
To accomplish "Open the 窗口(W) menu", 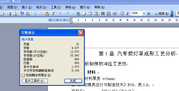I will click(x=85, y=7).
